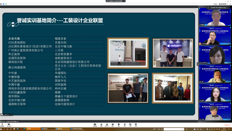Click the address bar refresh icon

point(183,129)
